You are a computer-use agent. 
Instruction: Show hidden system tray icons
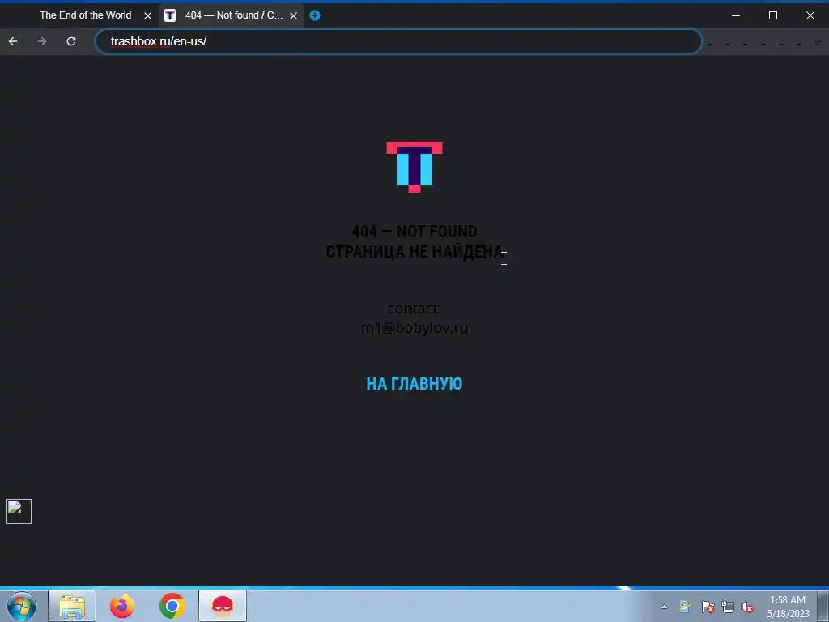pos(664,607)
